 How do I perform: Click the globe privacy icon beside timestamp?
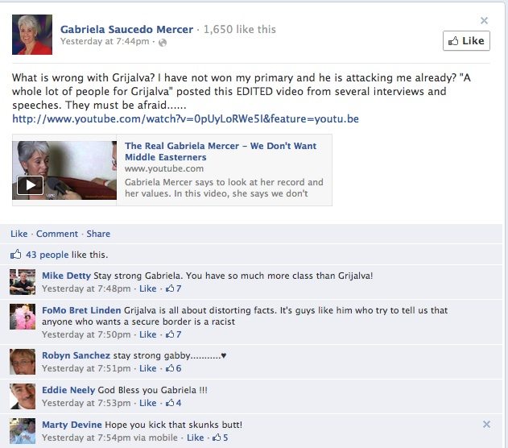coord(163,43)
